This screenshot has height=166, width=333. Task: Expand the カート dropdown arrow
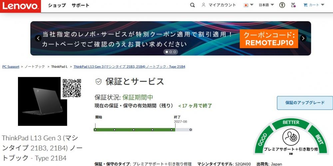point(322,5)
